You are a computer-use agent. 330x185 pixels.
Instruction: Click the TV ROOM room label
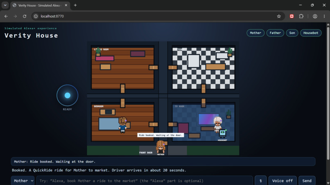179,106
